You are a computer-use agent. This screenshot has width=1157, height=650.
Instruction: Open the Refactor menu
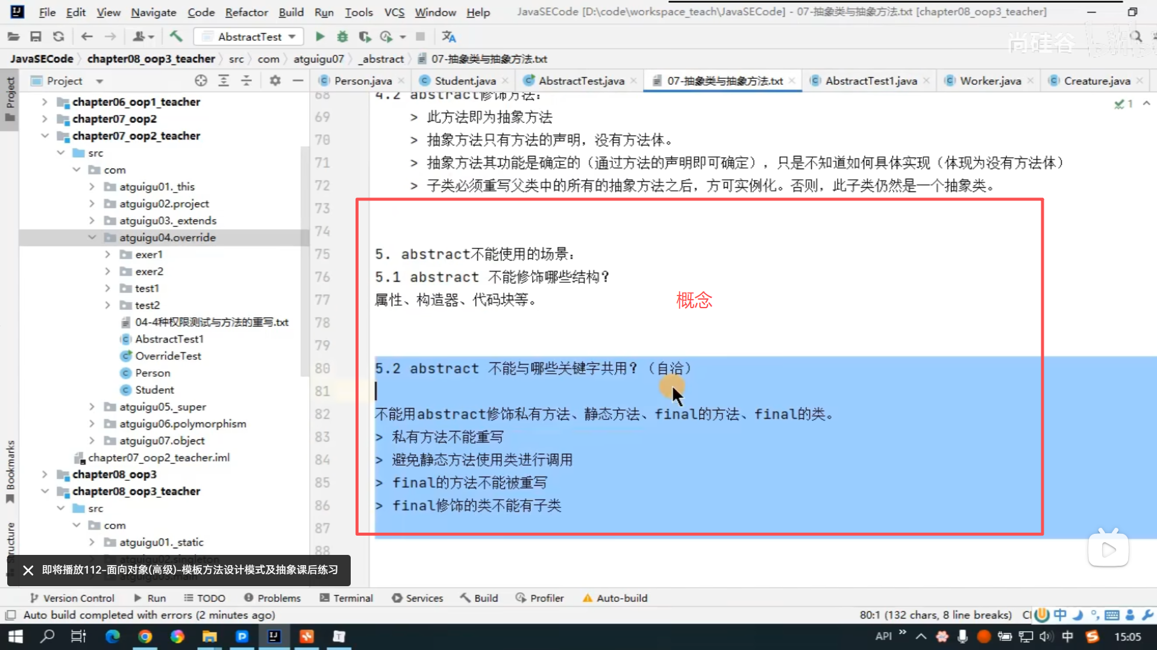point(246,12)
